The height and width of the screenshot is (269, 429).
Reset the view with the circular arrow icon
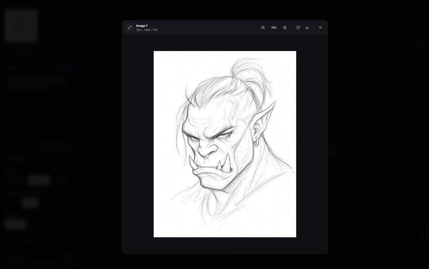(x=298, y=28)
